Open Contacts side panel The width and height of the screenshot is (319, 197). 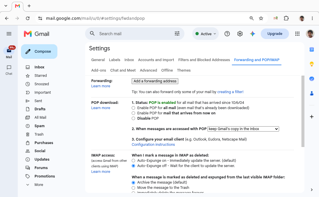click(311, 93)
